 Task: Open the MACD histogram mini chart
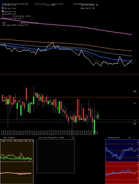point(17,173)
